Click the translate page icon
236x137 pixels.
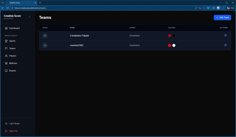(x=200, y=8)
